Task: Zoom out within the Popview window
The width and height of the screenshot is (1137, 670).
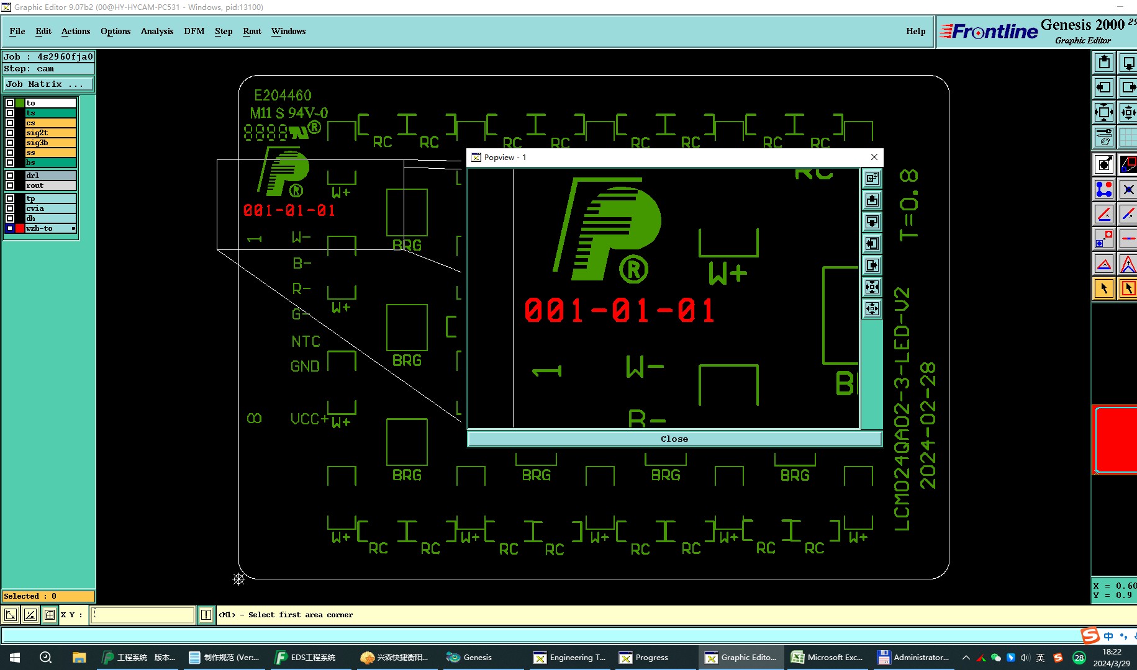Action: point(872,309)
